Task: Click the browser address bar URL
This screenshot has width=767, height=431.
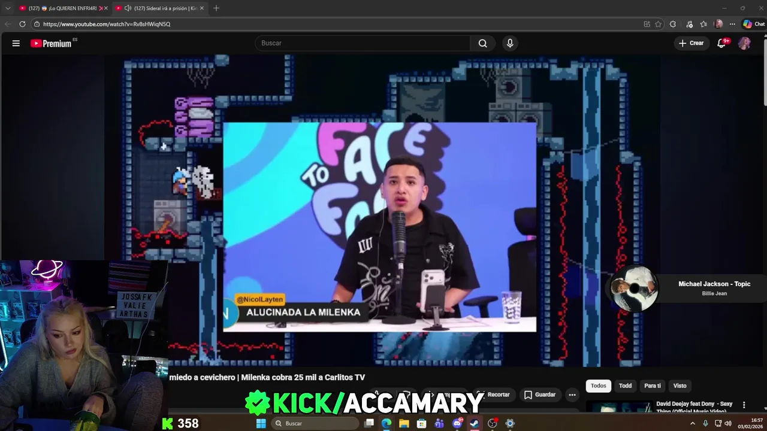Action: point(107,24)
